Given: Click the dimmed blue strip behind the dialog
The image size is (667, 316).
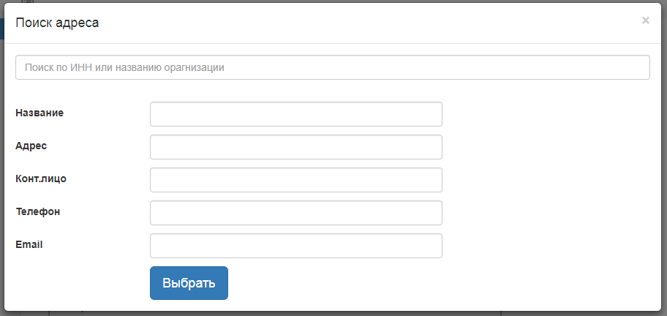Looking at the screenshot, I should [1, 29].
